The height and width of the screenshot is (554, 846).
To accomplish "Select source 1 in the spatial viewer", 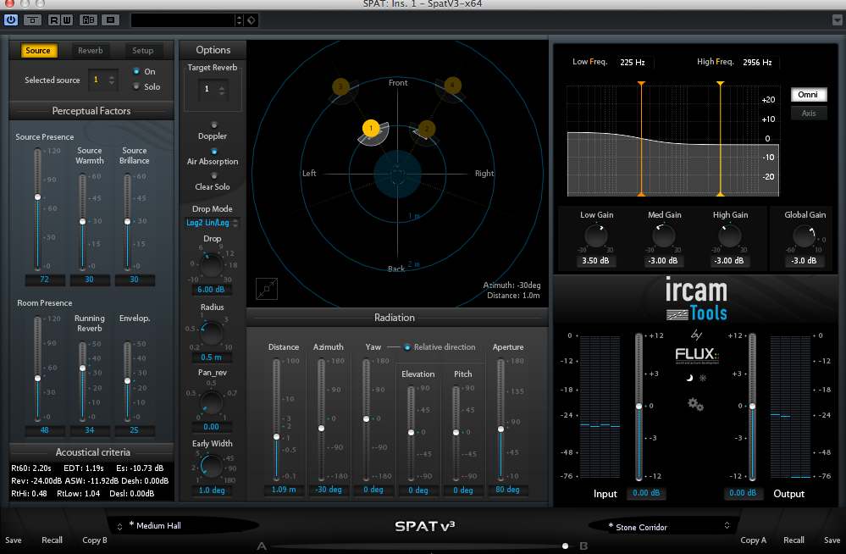I will 370,128.
